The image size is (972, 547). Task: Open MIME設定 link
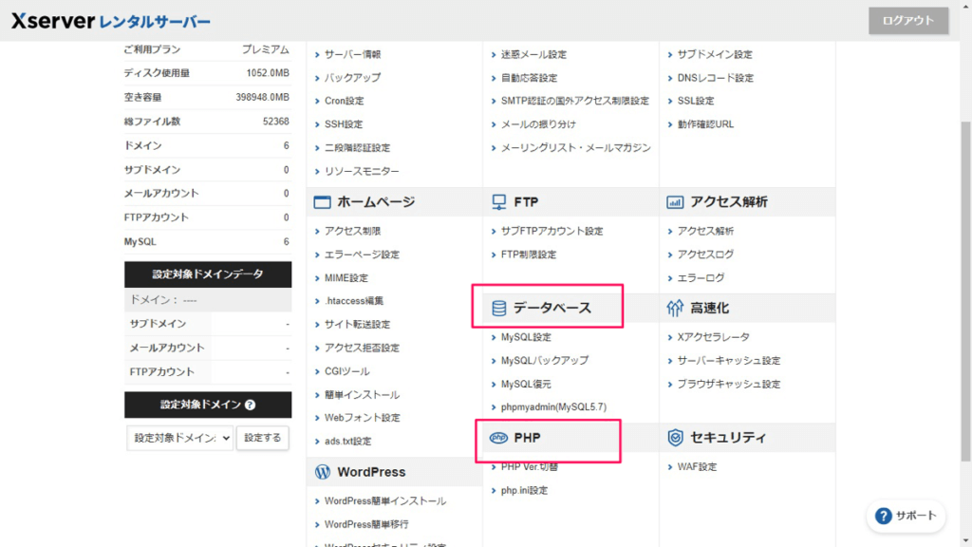coord(346,278)
